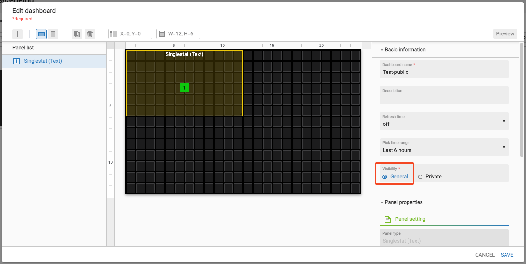The width and height of the screenshot is (526, 264).
Task: Switch to landscape layout mode
Action: (41, 34)
